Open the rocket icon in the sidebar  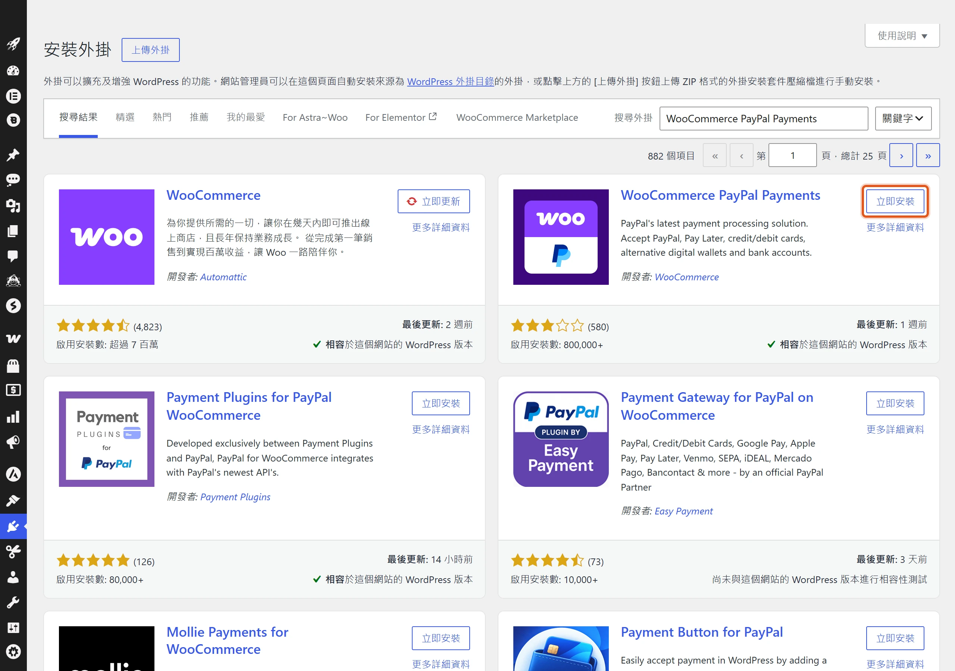tap(13, 44)
